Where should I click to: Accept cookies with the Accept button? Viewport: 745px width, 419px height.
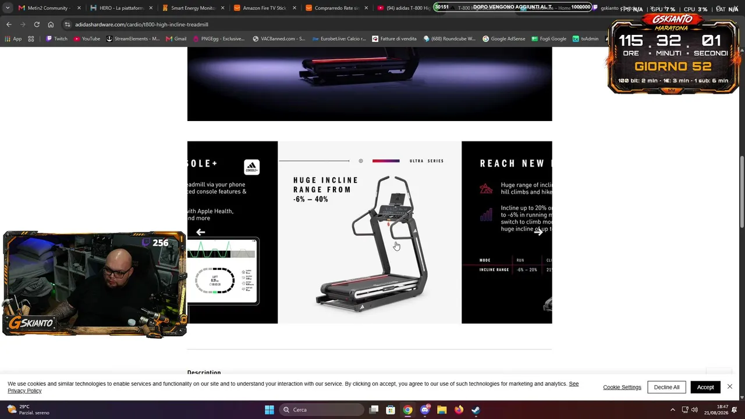pyautogui.click(x=705, y=387)
